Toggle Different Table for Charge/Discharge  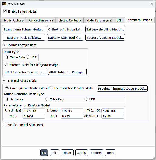pyautogui.click(x=6, y=65)
